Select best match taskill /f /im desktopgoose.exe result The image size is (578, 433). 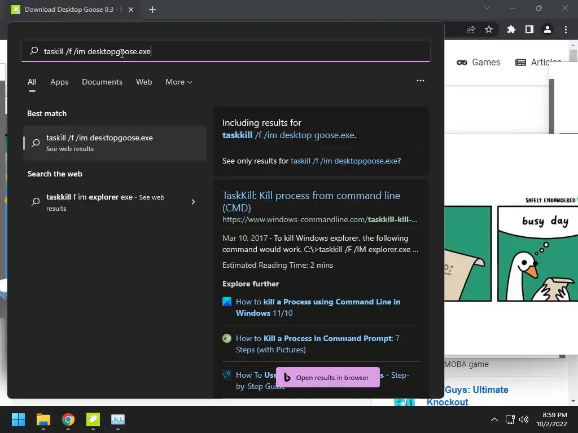pos(115,143)
